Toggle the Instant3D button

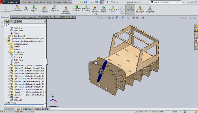130,10
